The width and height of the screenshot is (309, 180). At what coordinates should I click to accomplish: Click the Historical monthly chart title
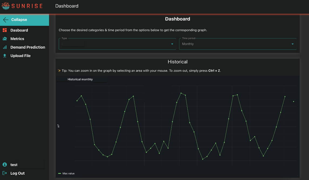coord(80,79)
